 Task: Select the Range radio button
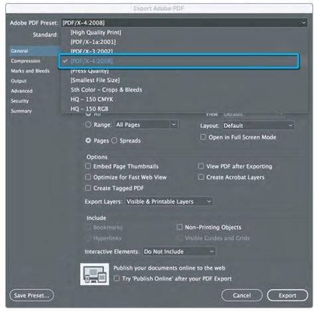88,125
